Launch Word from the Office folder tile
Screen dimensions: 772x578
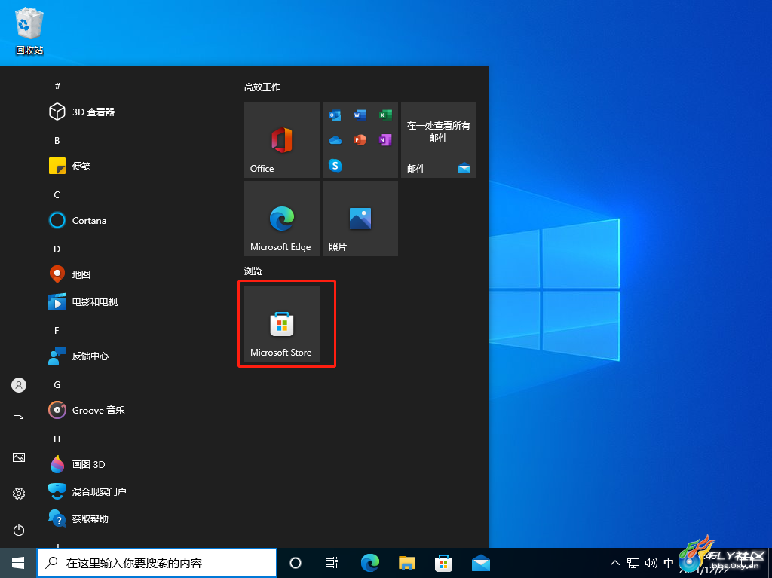[360, 115]
